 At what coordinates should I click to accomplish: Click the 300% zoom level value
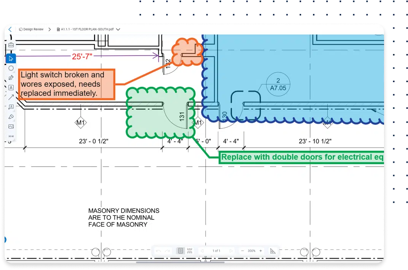251,251
